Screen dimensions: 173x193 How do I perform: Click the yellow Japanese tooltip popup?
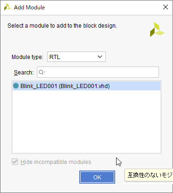click(x=149, y=175)
